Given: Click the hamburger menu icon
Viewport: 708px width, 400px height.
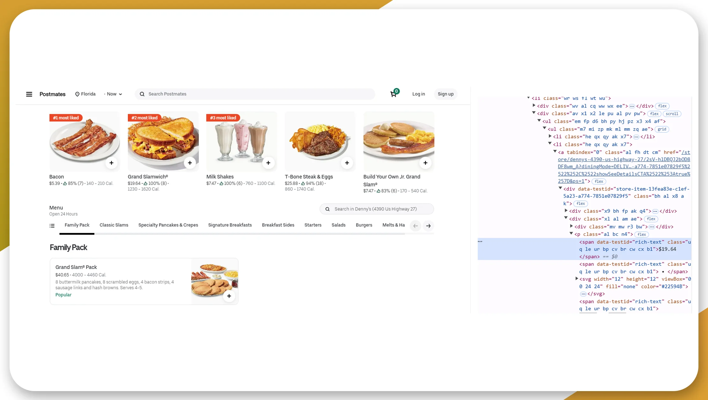Looking at the screenshot, I should [29, 94].
